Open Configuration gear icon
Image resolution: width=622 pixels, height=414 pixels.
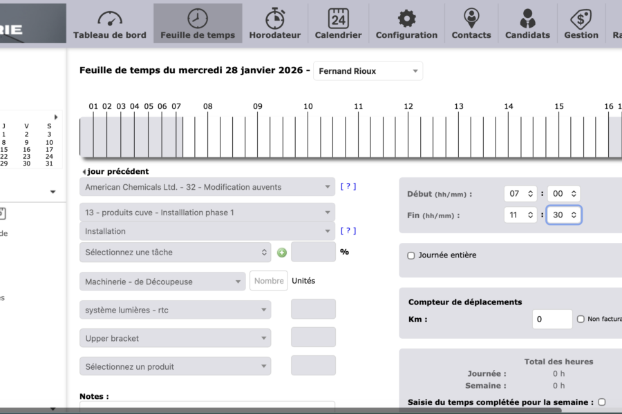pos(406,19)
